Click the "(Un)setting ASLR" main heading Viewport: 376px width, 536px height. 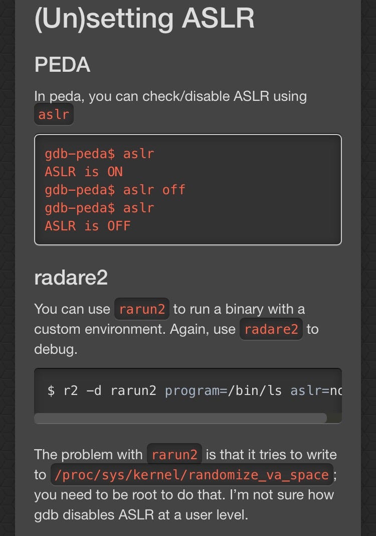[x=144, y=18]
